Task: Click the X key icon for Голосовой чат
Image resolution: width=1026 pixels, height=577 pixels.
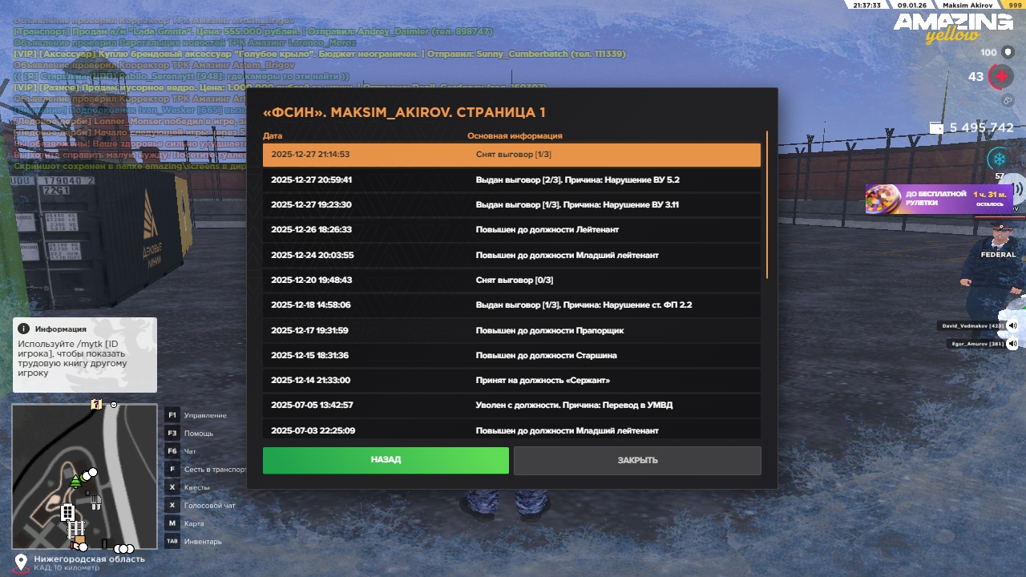Action: (x=172, y=505)
